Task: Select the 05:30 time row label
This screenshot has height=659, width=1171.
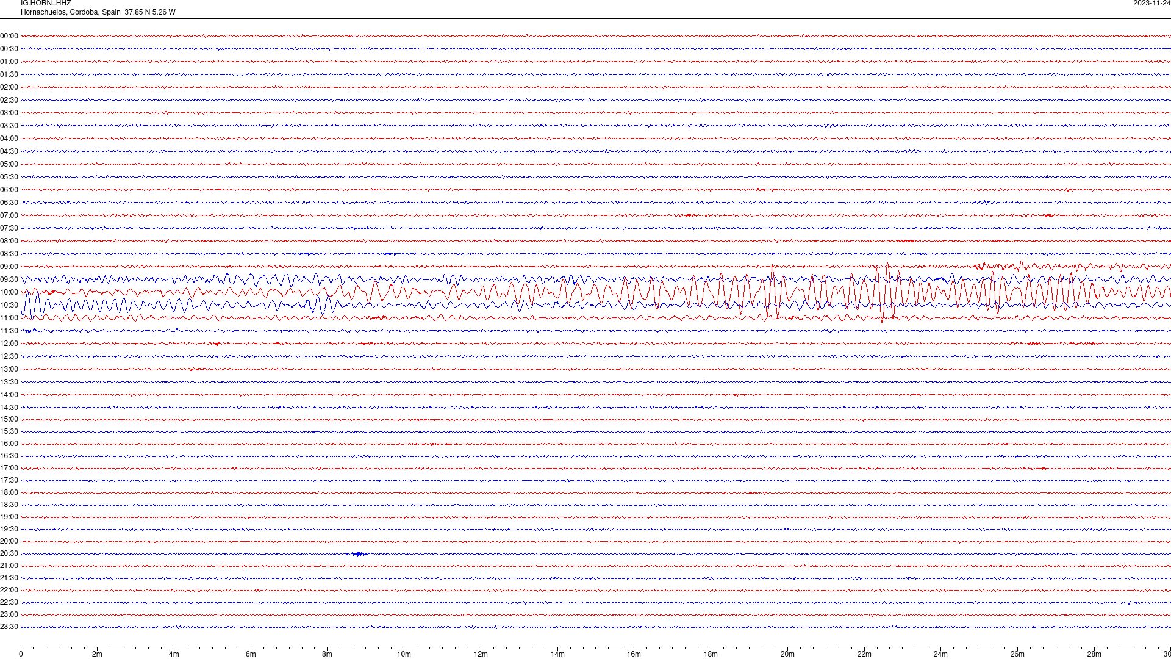Action: click(9, 177)
